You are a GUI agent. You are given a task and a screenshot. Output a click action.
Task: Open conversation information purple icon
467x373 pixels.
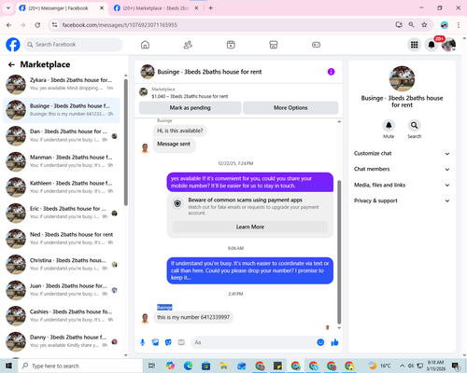click(x=331, y=72)
